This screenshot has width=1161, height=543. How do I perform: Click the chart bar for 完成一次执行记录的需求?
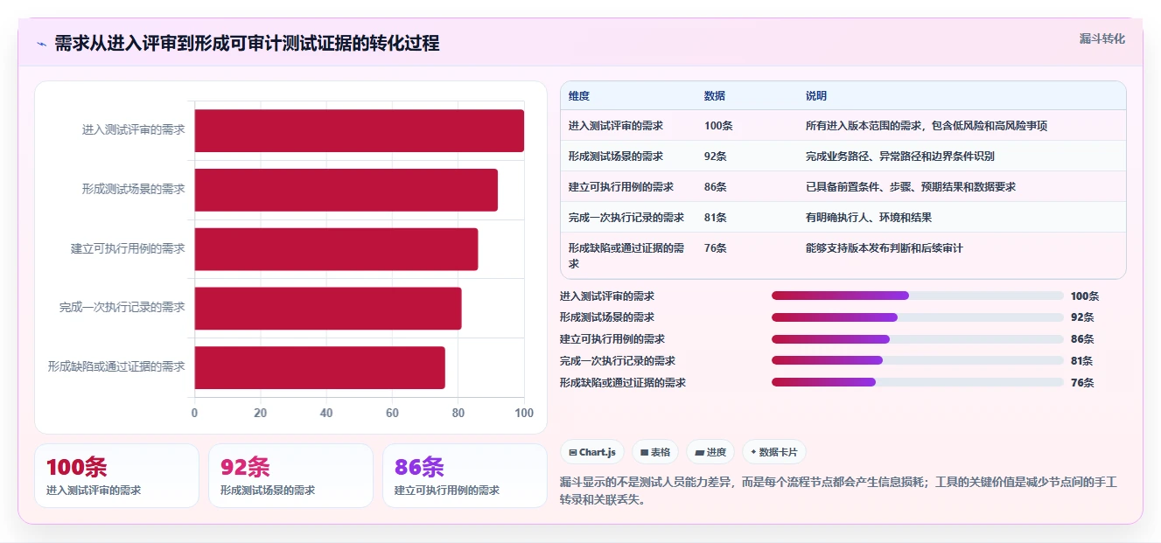tap(327, 308)
